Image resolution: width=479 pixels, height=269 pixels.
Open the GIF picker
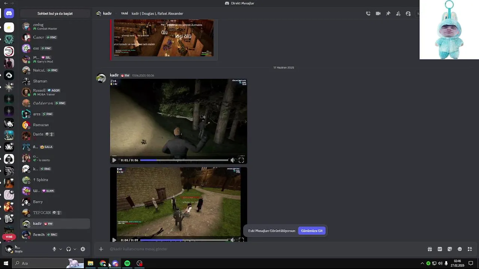pyautogui.click(x=440, y=249)
